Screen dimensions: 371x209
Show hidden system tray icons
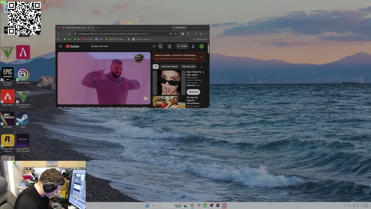(345, 206)
